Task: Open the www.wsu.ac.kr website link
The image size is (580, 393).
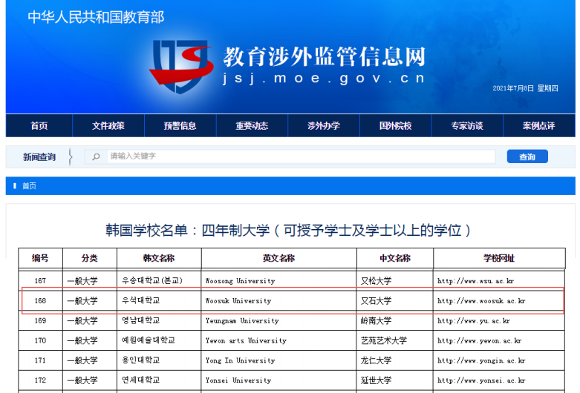Action: click(476, 281)
